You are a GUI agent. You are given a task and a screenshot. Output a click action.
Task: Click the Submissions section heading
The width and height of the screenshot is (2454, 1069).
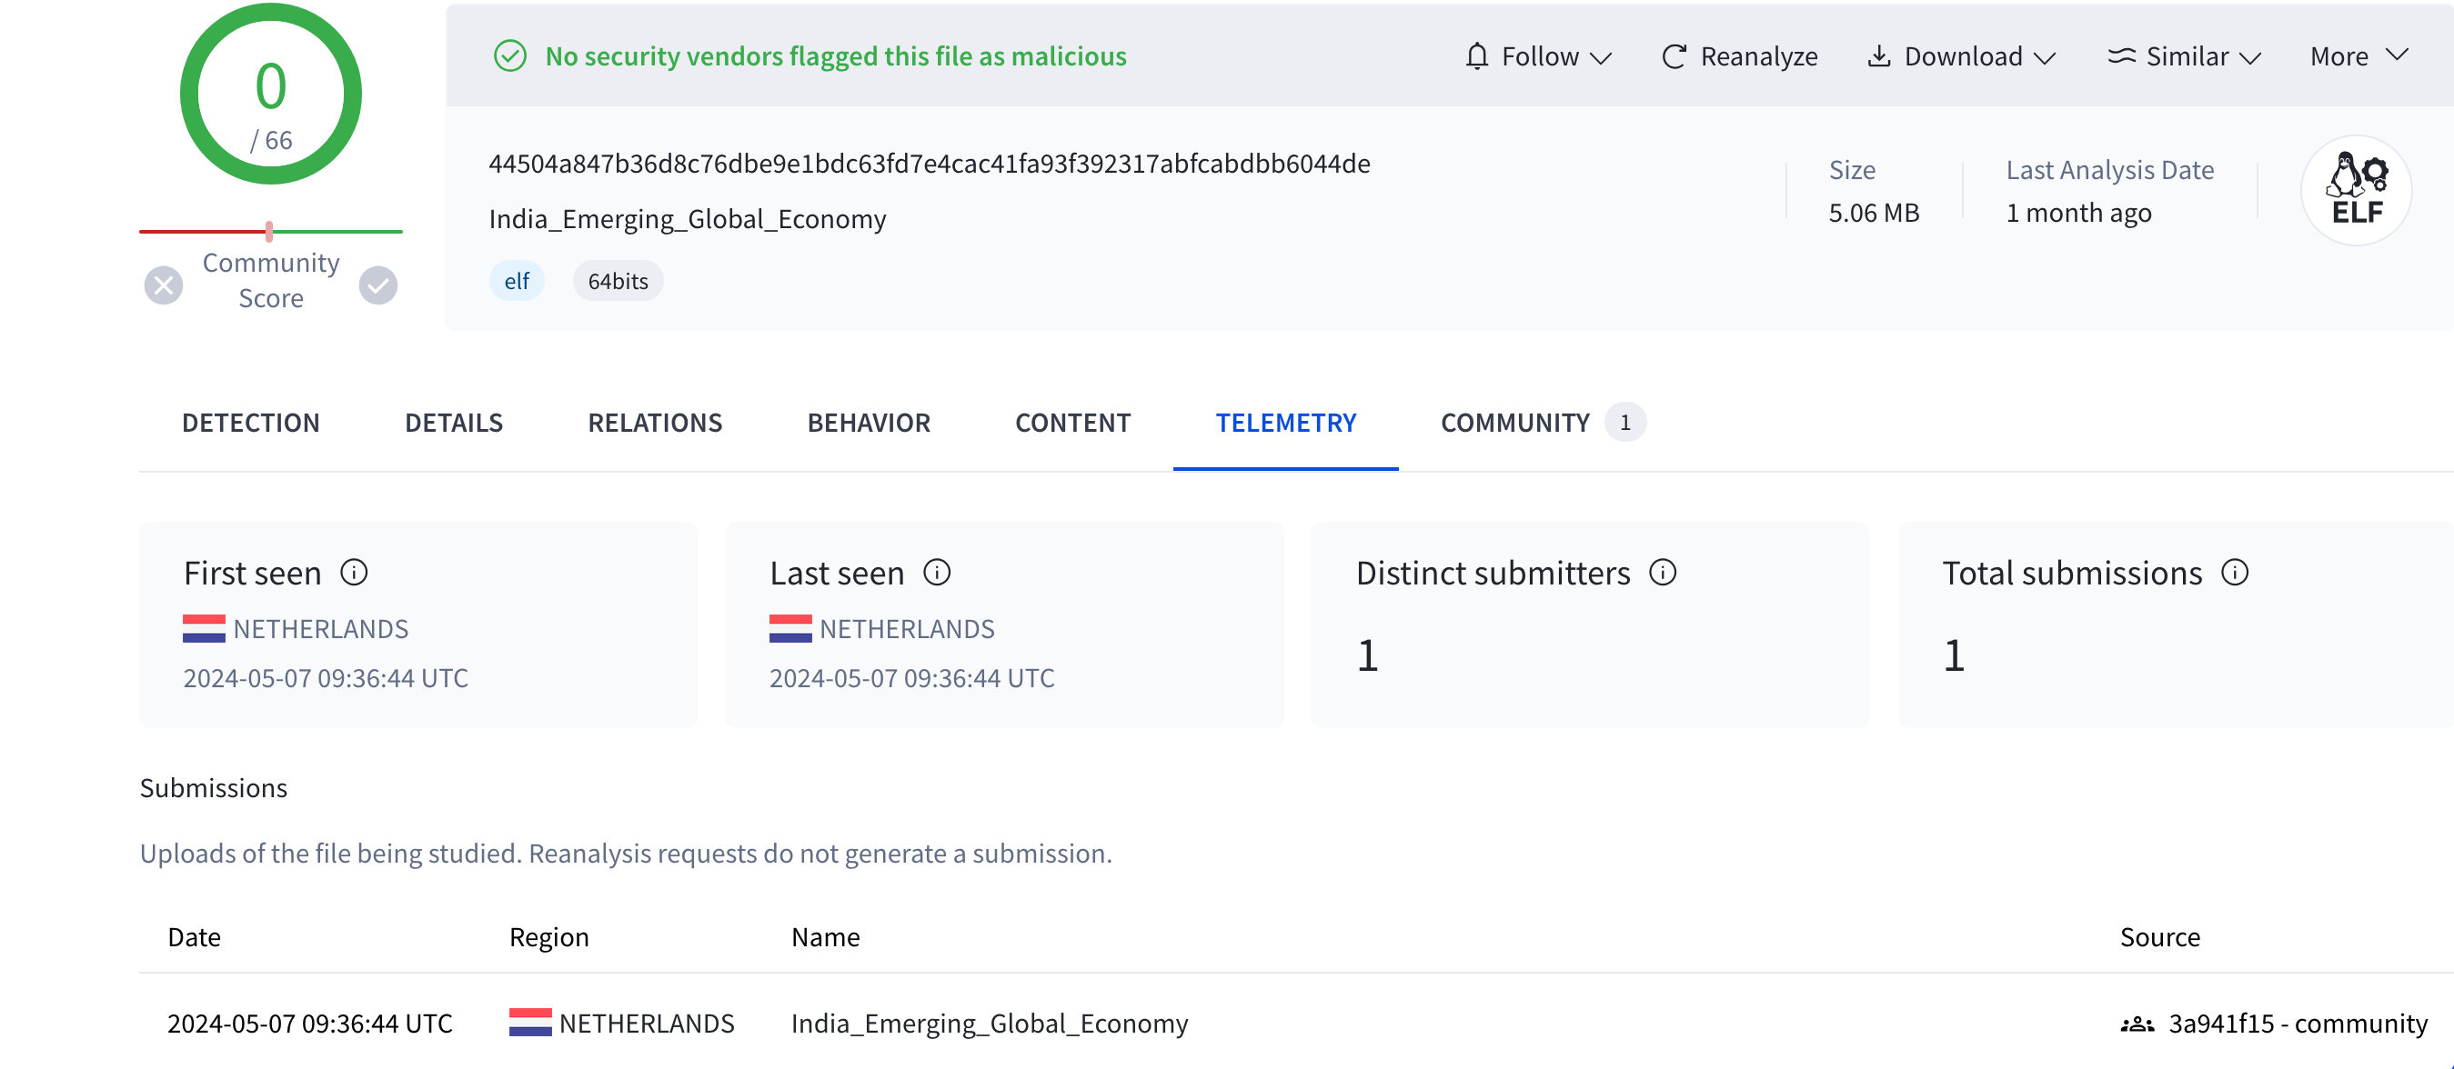pyautogui.click(x=214, y=787)
